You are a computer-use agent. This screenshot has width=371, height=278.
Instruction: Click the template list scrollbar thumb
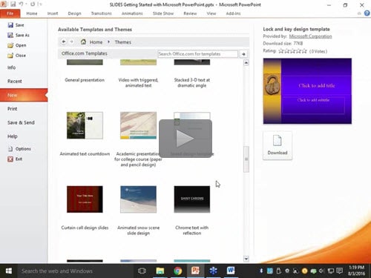pos(246,159)
